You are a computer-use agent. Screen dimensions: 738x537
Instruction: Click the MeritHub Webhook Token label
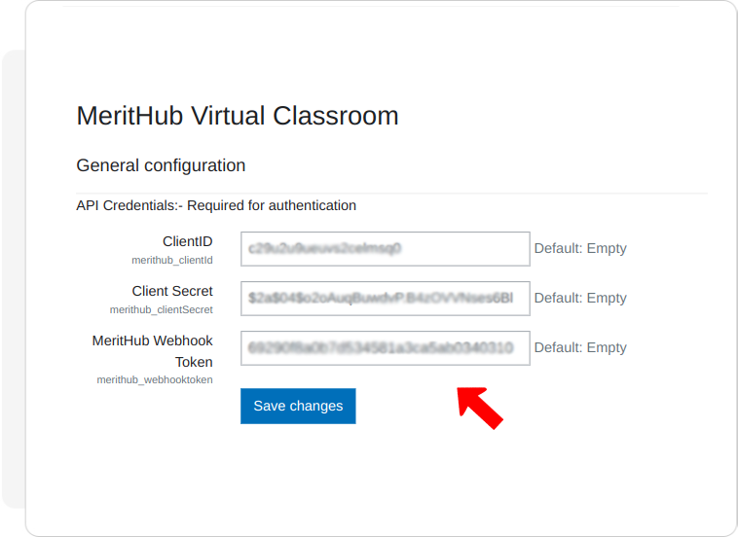(x=153, y=351)
